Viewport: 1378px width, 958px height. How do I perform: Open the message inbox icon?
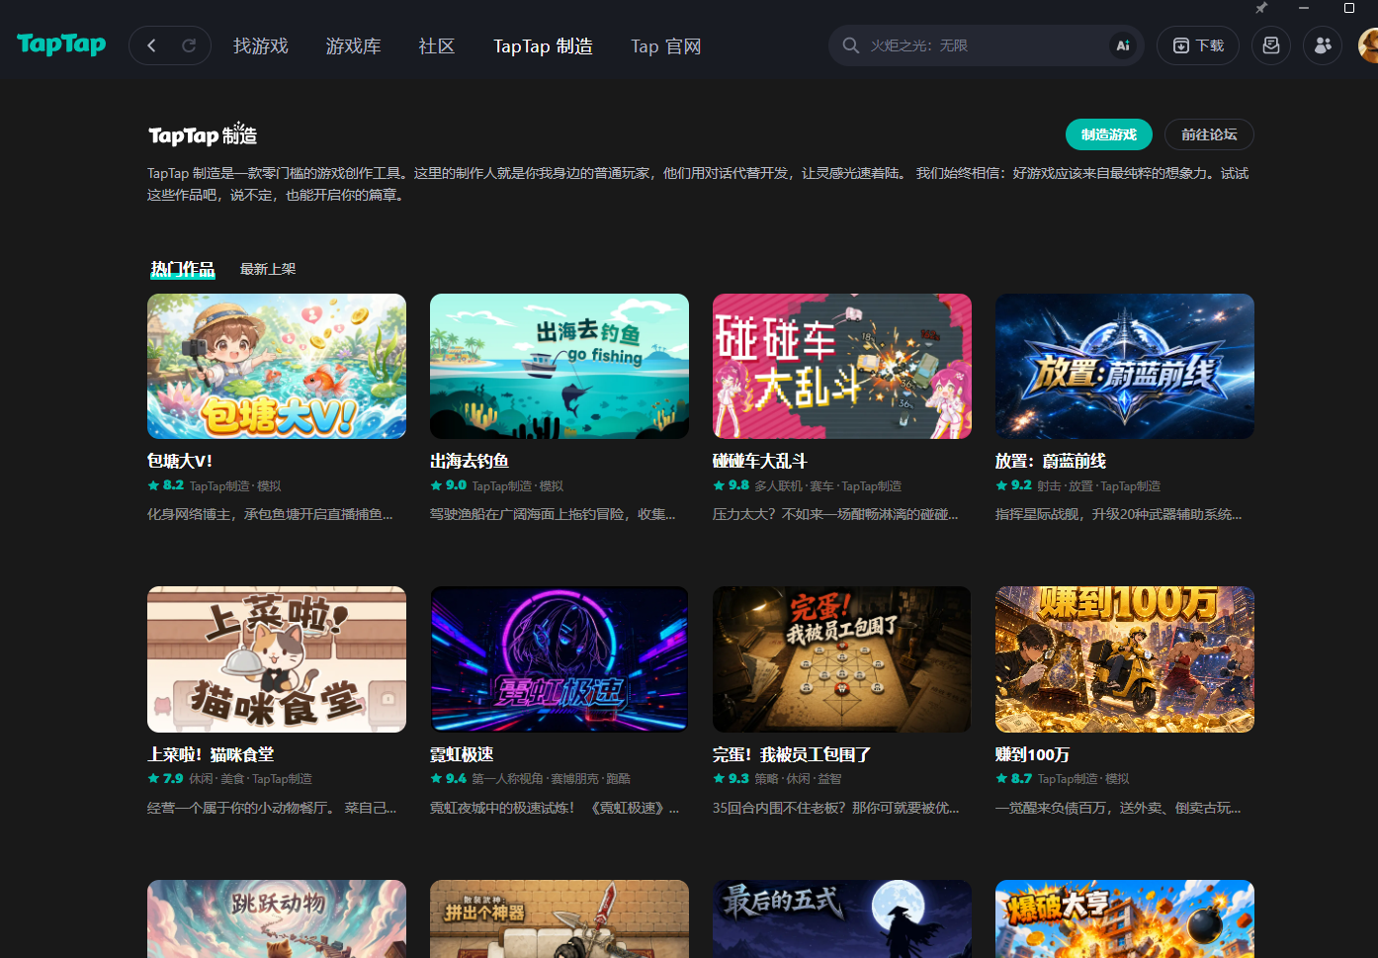(x=1271, y=45)
